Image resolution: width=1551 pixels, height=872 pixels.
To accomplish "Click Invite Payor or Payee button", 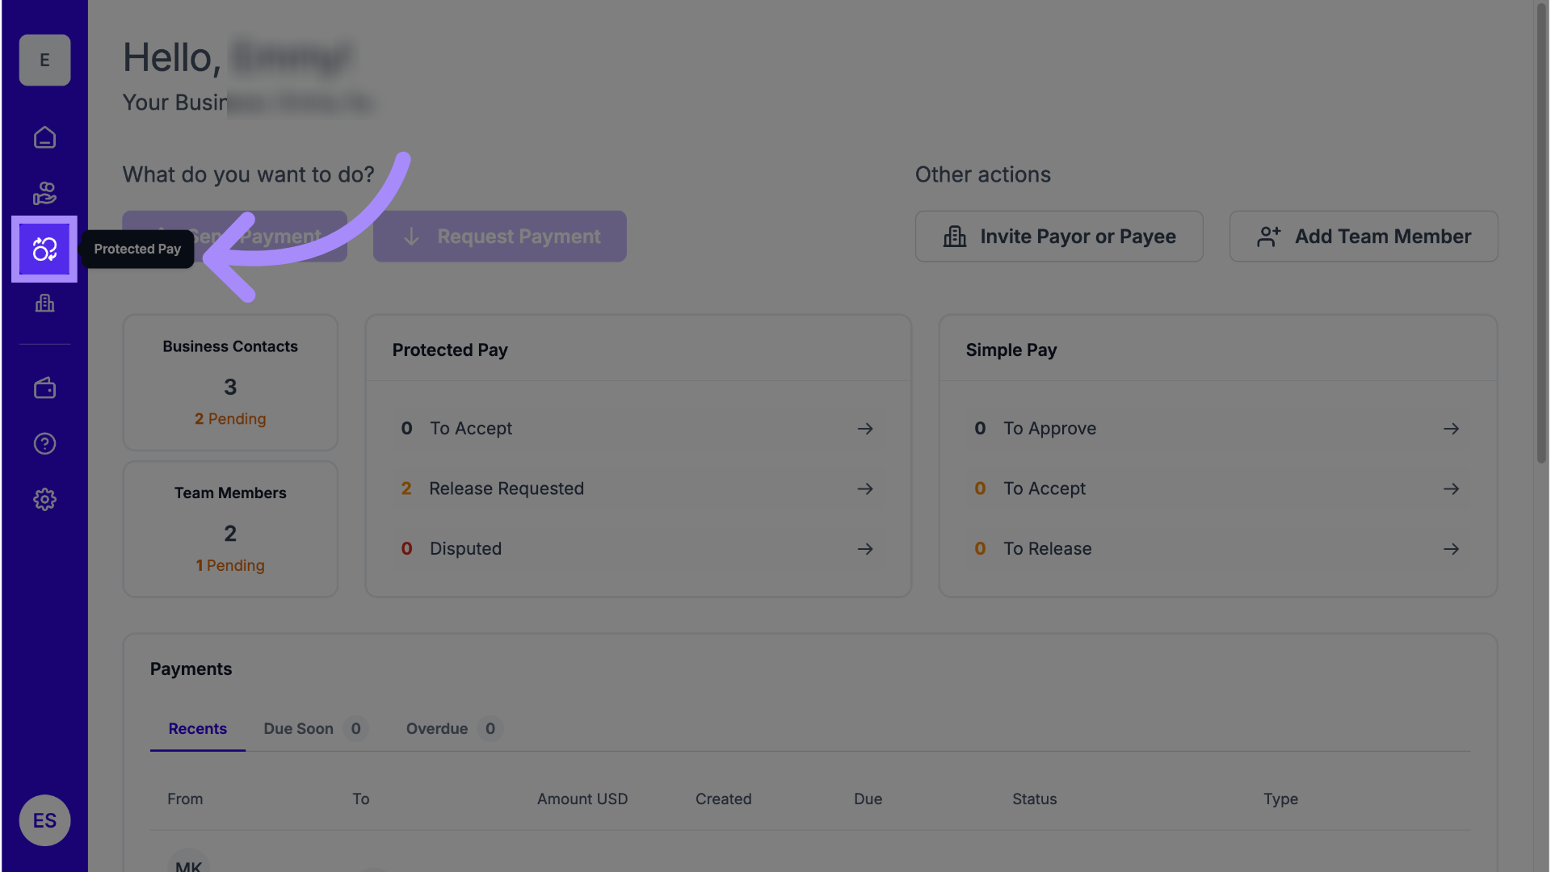I will pyautogui.click(x=1058, y=237).
